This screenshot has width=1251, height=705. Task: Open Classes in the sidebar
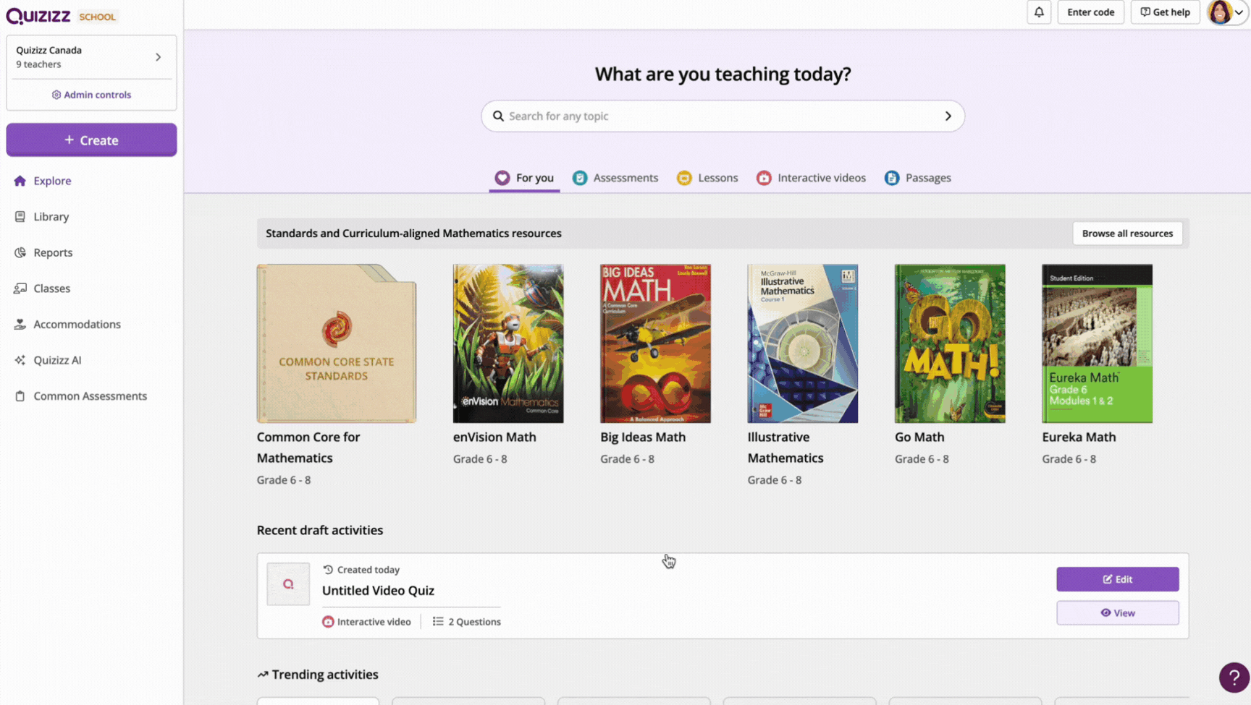(51, 289)
